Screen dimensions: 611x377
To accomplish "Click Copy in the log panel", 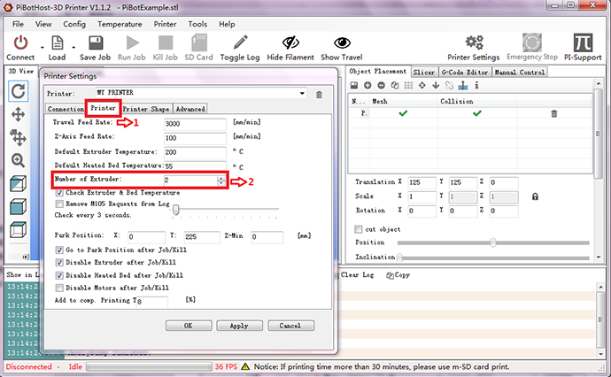I will [398, 275].
